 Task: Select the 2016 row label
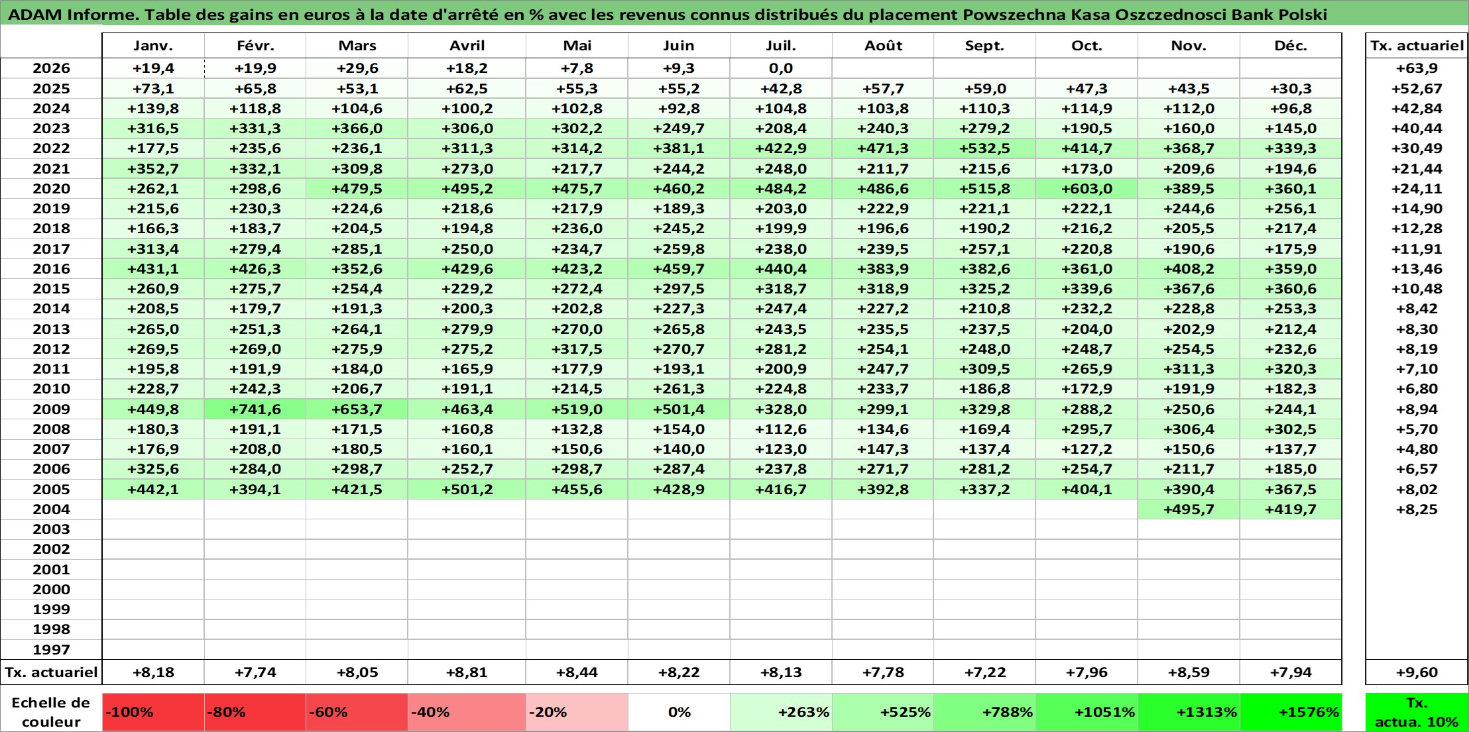(51, 269)
